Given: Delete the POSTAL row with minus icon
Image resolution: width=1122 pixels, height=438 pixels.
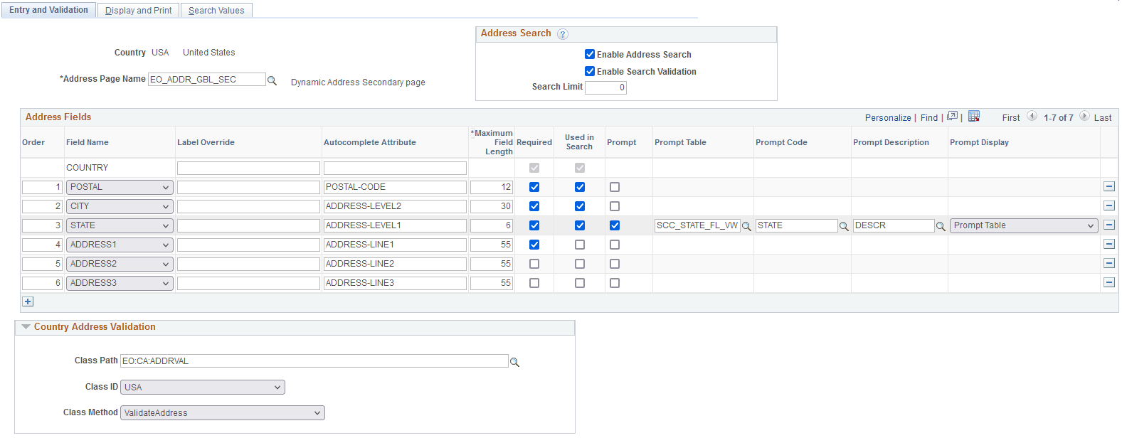Looking at the screenshot, I should coord(1109,186).
